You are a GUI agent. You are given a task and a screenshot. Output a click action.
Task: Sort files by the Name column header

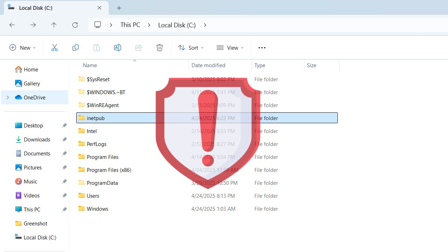coord(90,65)
